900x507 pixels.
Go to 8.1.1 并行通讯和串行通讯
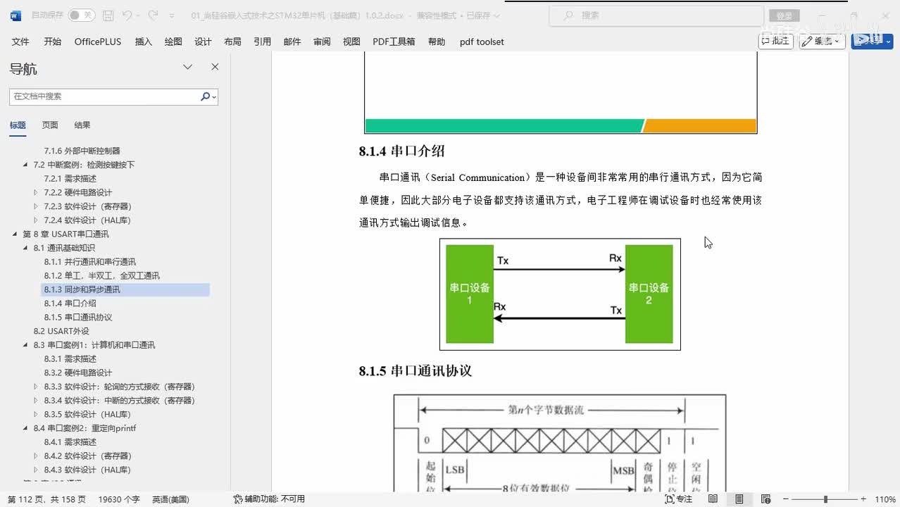click(x=89, y=262)
